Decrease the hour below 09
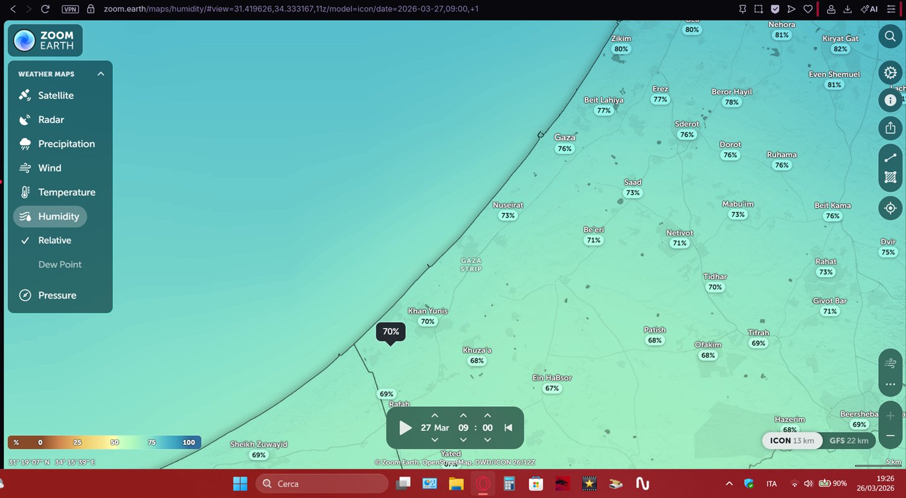The height and width of the screenshot is (498, 906). pos(463,440)
